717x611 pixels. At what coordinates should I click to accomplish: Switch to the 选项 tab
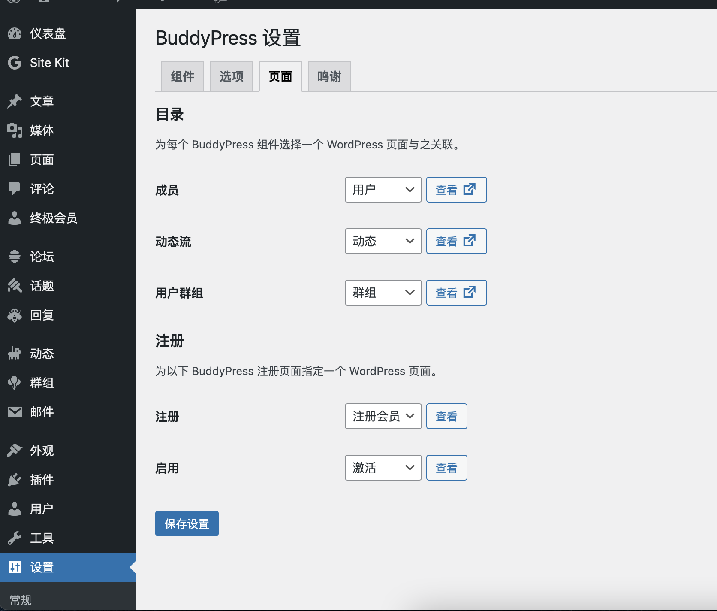(232, 76)
